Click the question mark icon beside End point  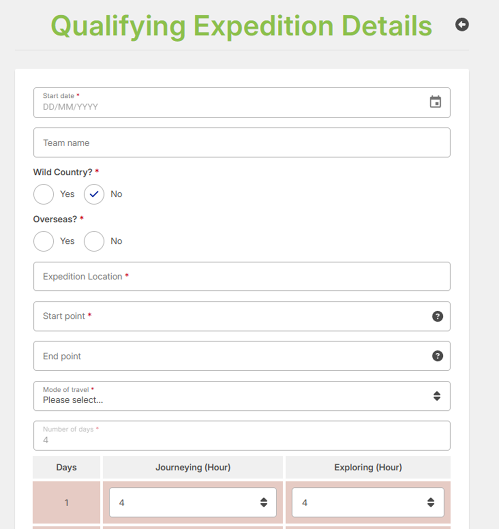pos(438,356)
